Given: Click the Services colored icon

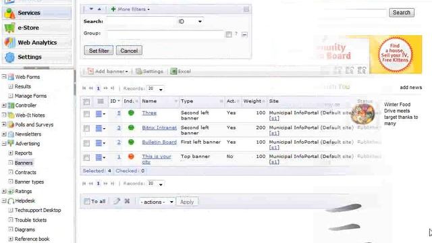Looking at the screenshot, I should click(9, 13).
